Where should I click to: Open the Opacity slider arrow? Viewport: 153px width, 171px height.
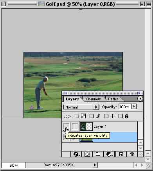pyautogui.click(x=134, y=107)
